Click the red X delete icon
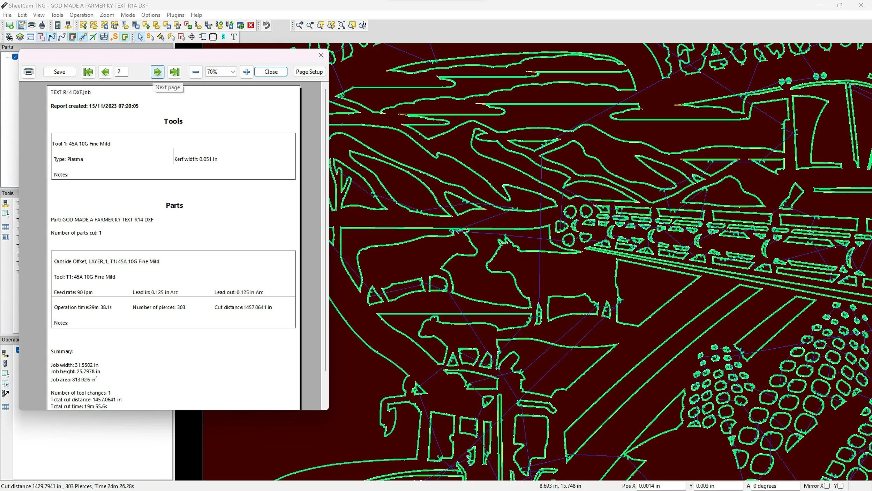 click(x=250, y=25)
